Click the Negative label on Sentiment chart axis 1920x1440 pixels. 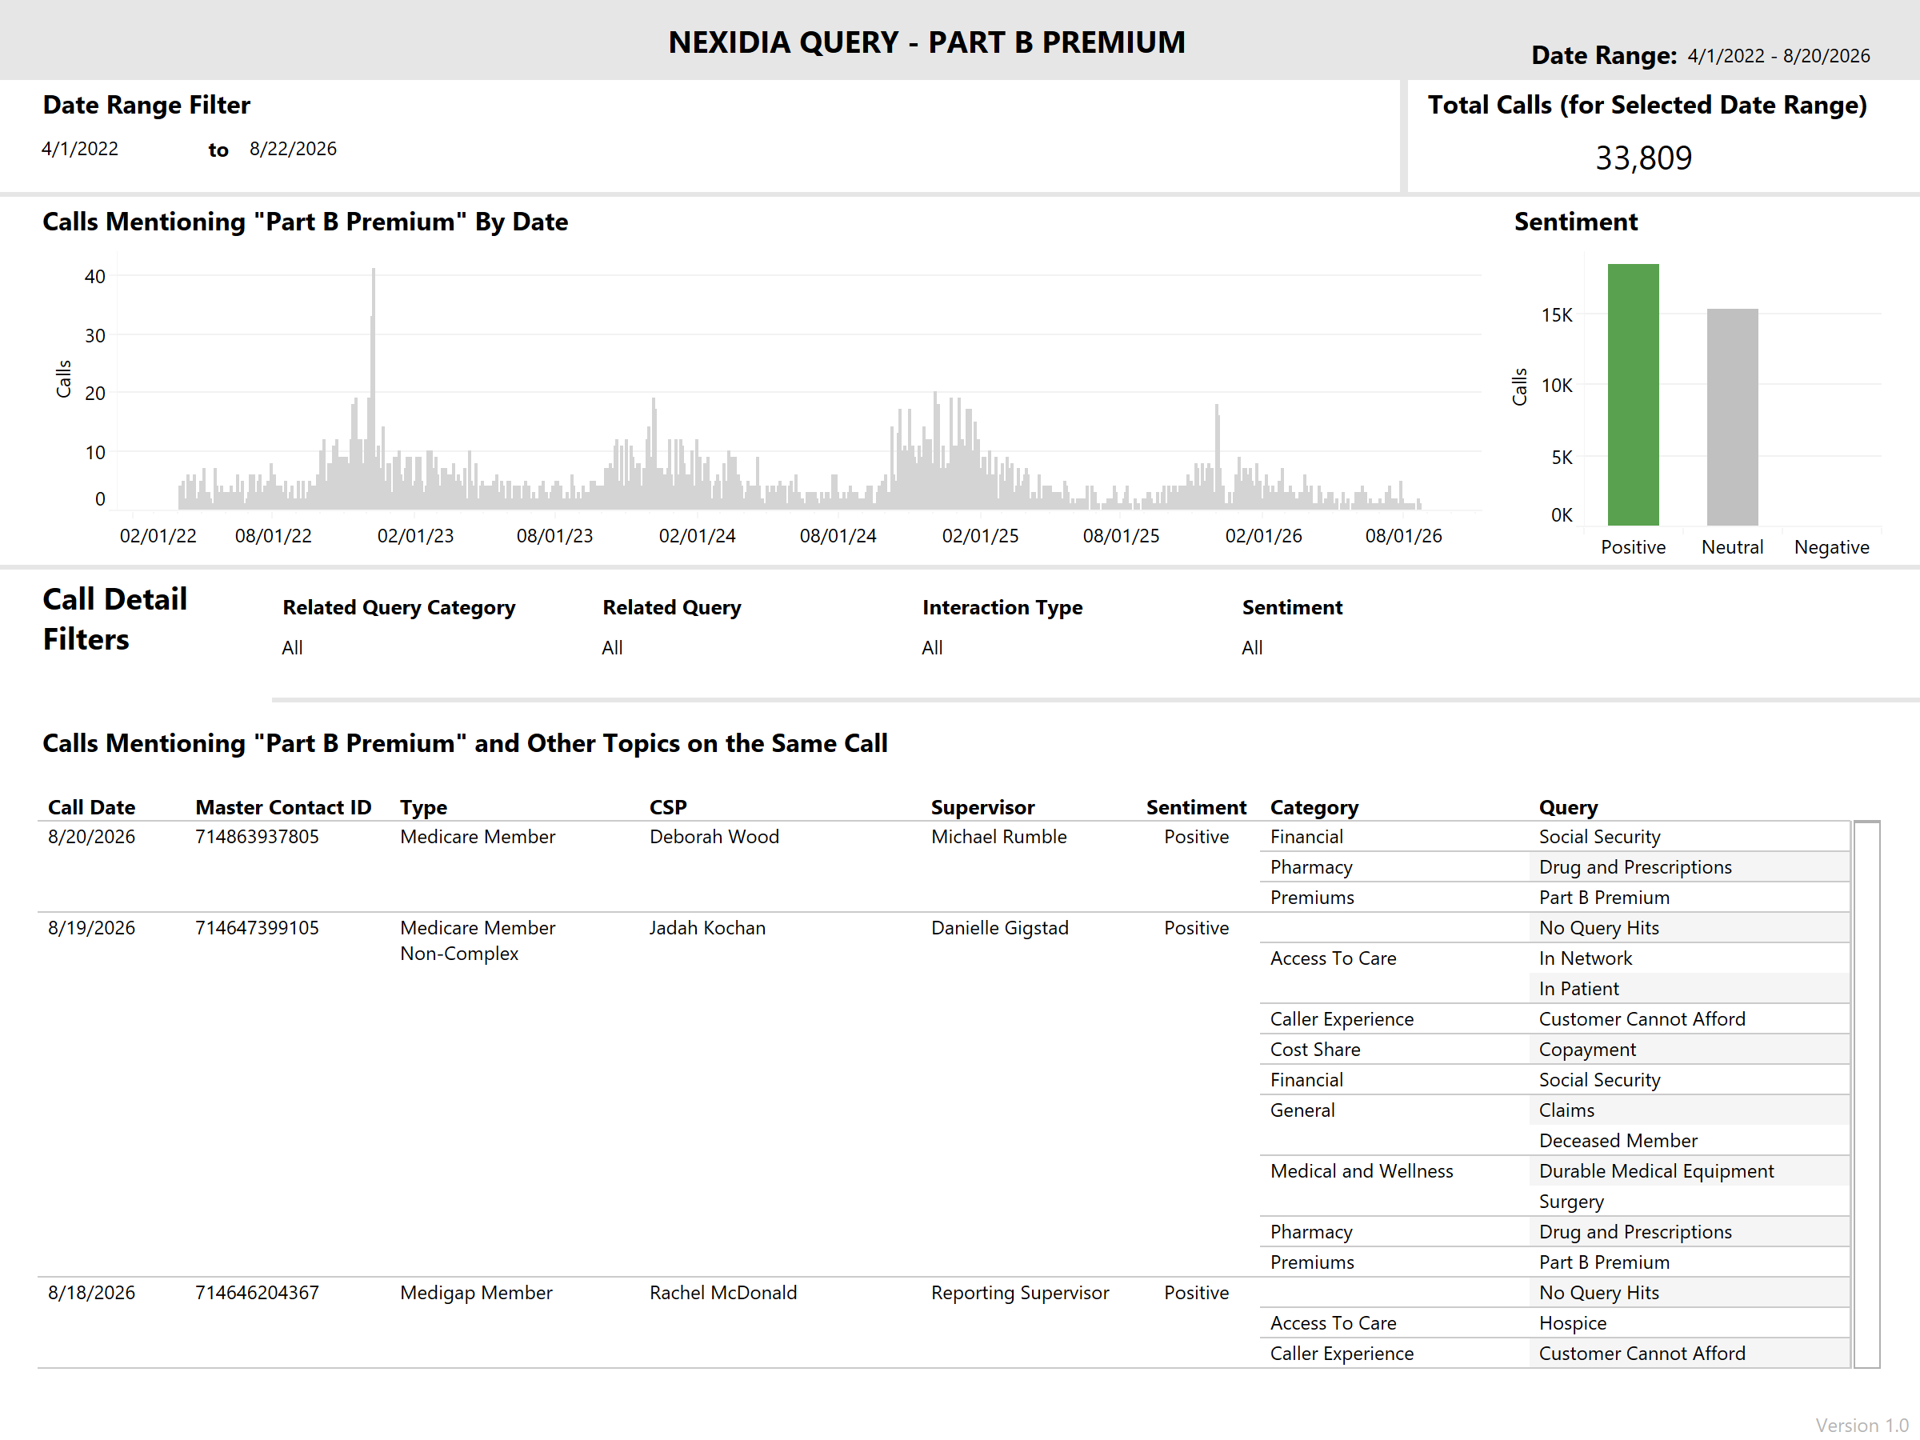[1831, 547]
